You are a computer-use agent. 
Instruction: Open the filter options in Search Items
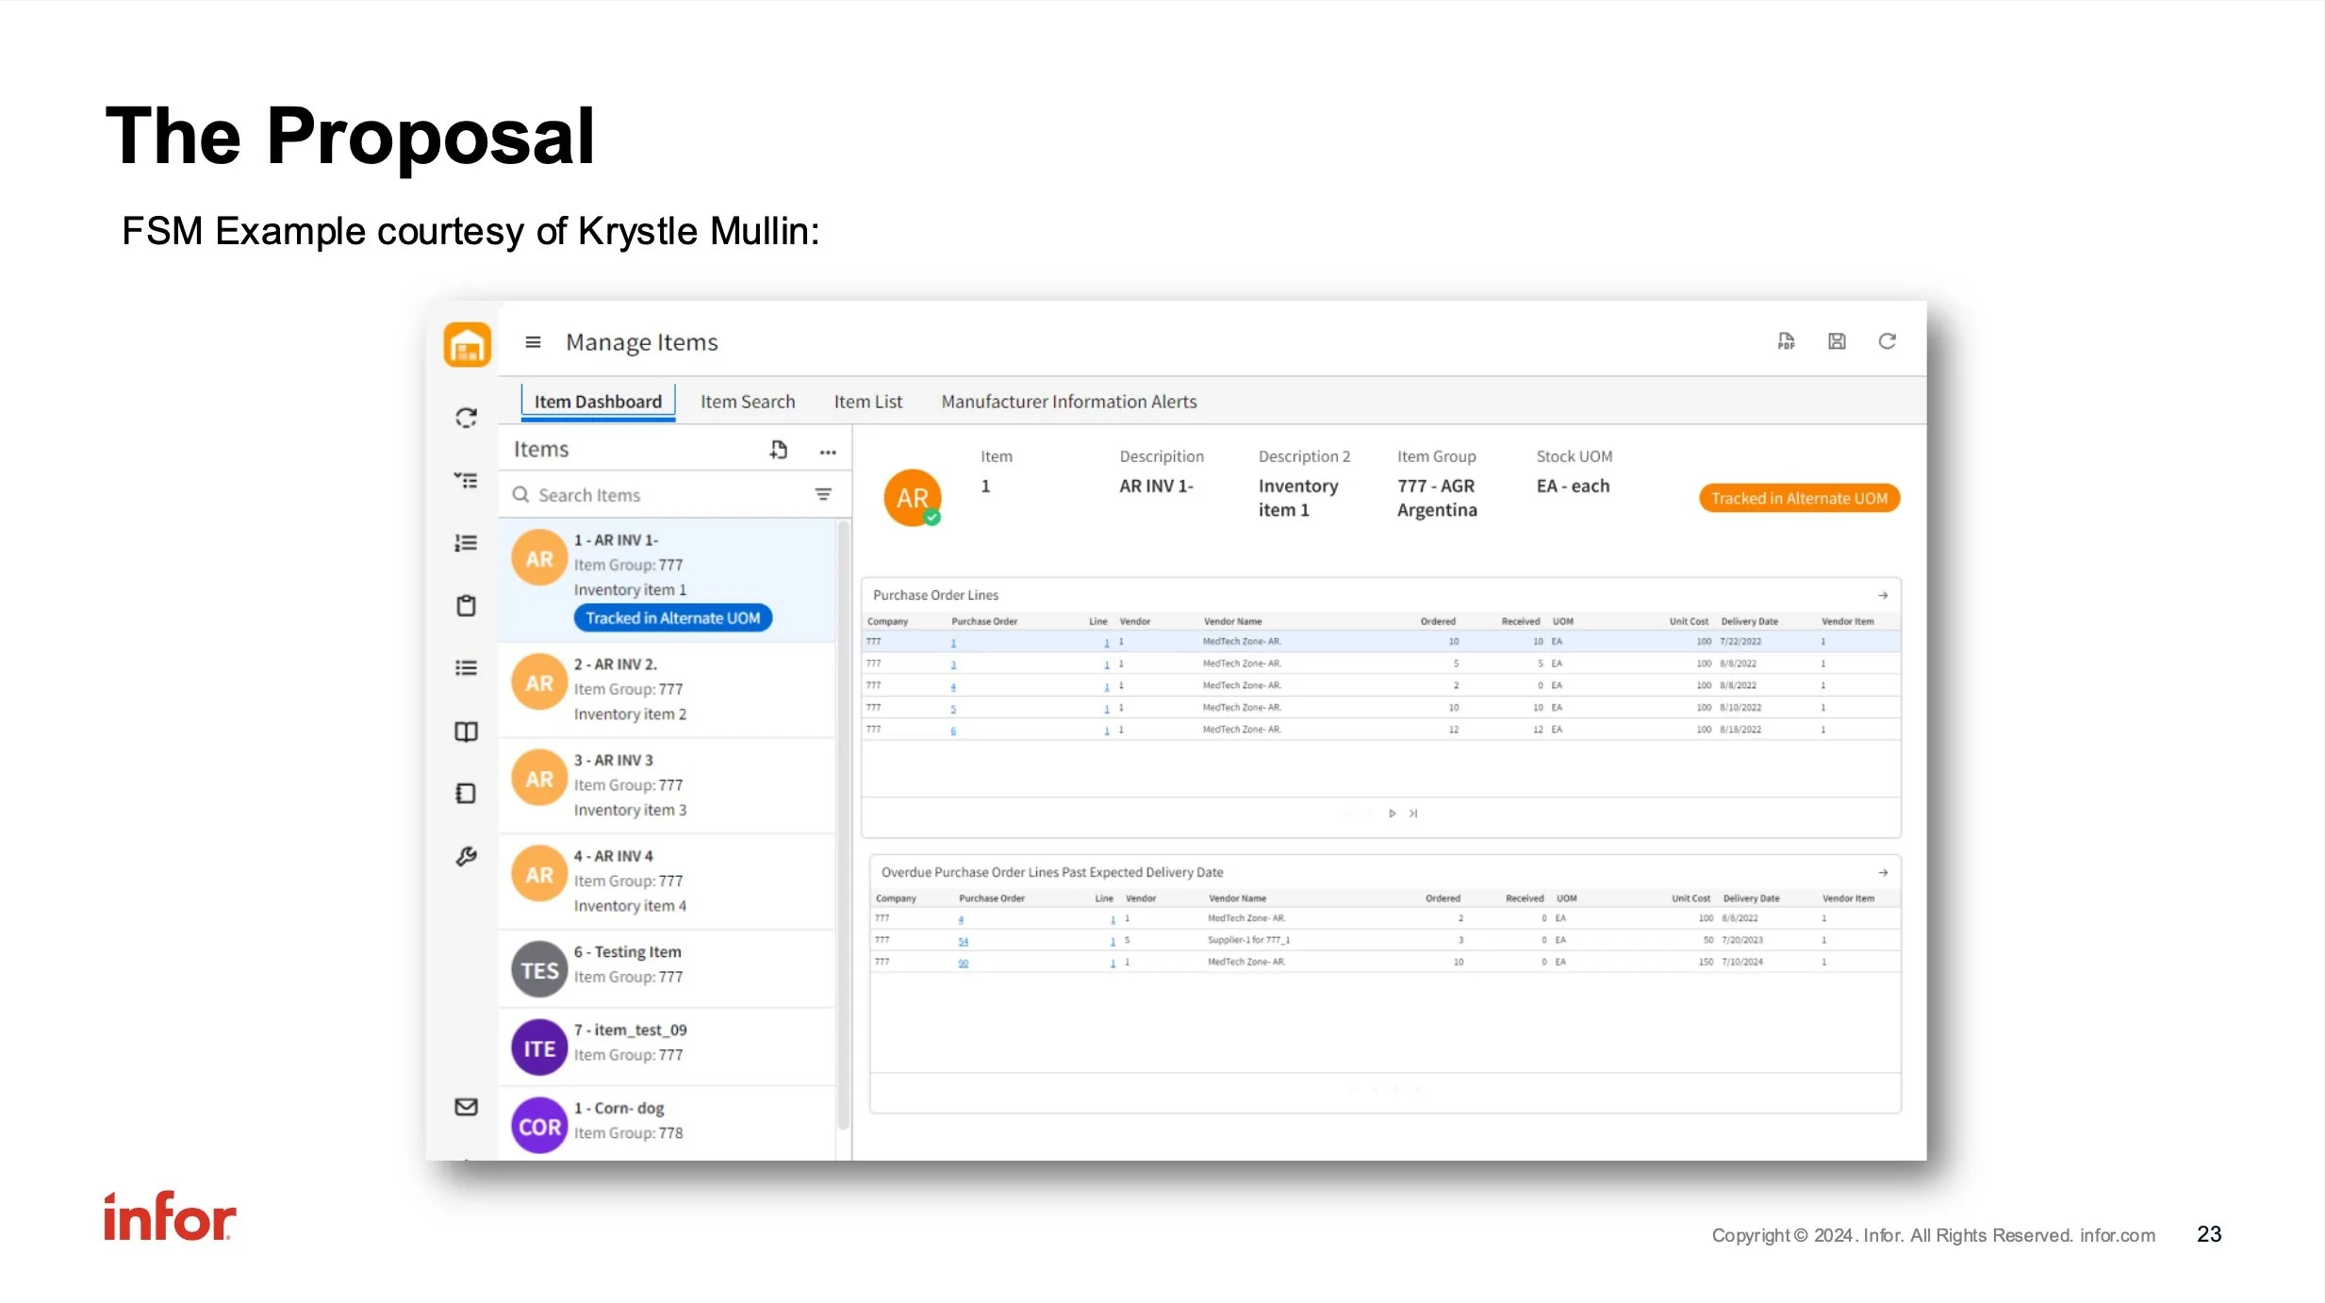point(823,495)
